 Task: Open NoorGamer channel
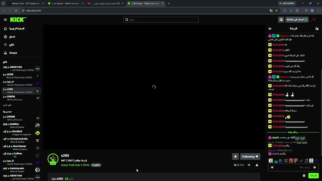click(21, 148)
